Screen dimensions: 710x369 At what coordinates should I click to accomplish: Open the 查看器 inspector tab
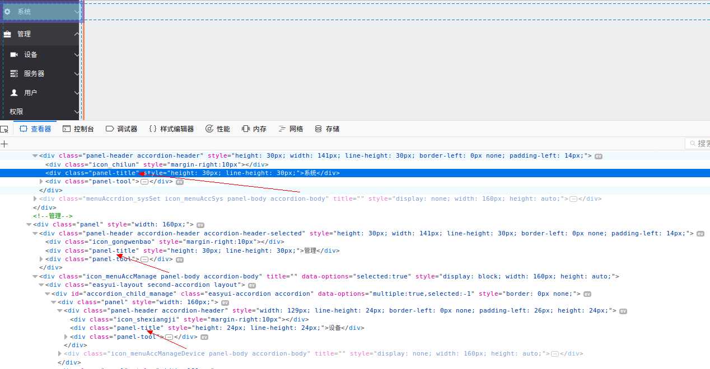tap(35, 129)
